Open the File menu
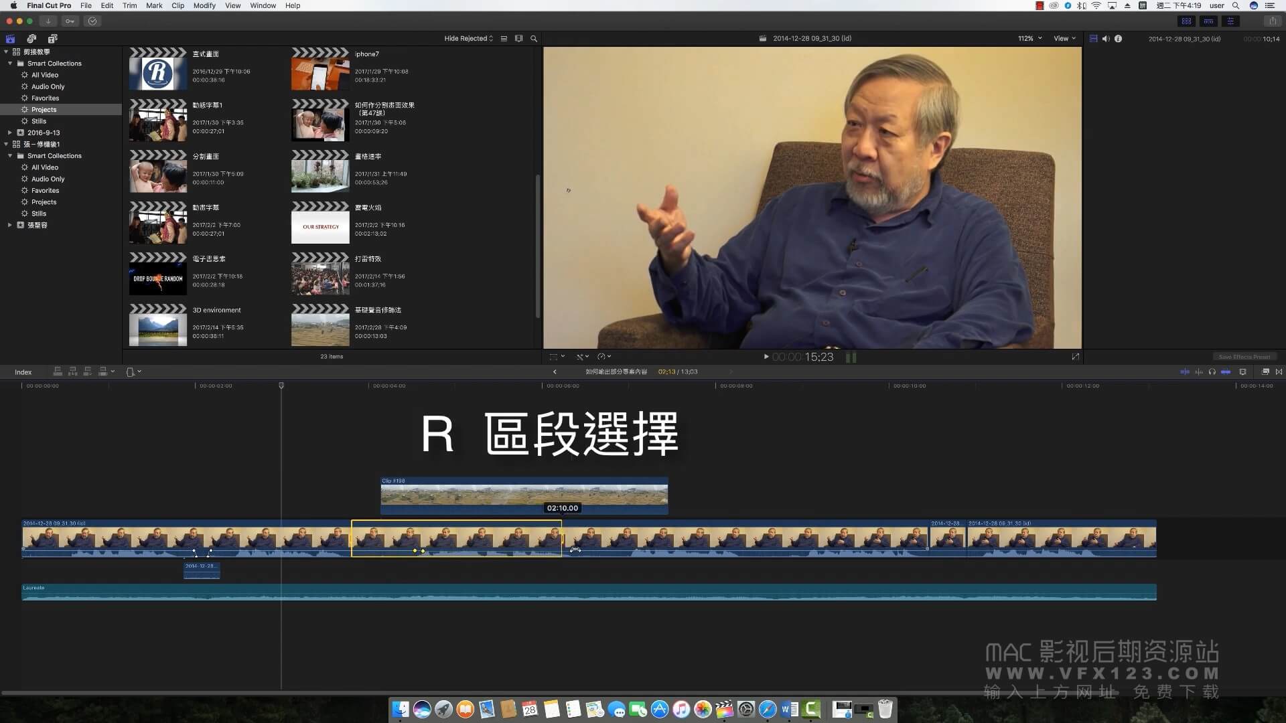Image resolution: width=1286 pixels, height=723 pixels. tap(86, 5)
